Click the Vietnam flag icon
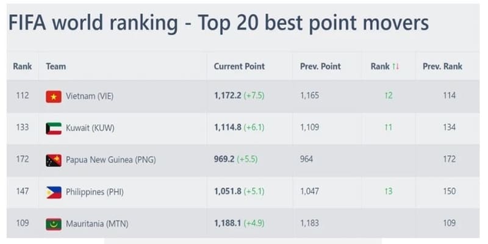The image size is (488, 244). [54, 96]
